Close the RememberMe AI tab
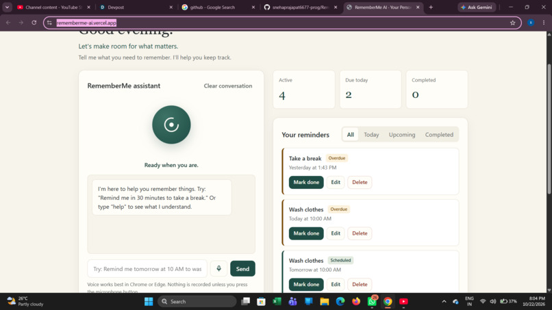Viewport: 552px width, 310px height. pos(418,7)
